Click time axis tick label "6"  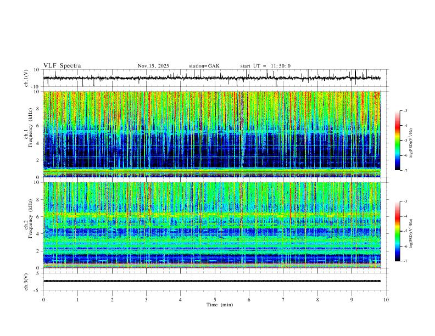click(x=249, y=300)
